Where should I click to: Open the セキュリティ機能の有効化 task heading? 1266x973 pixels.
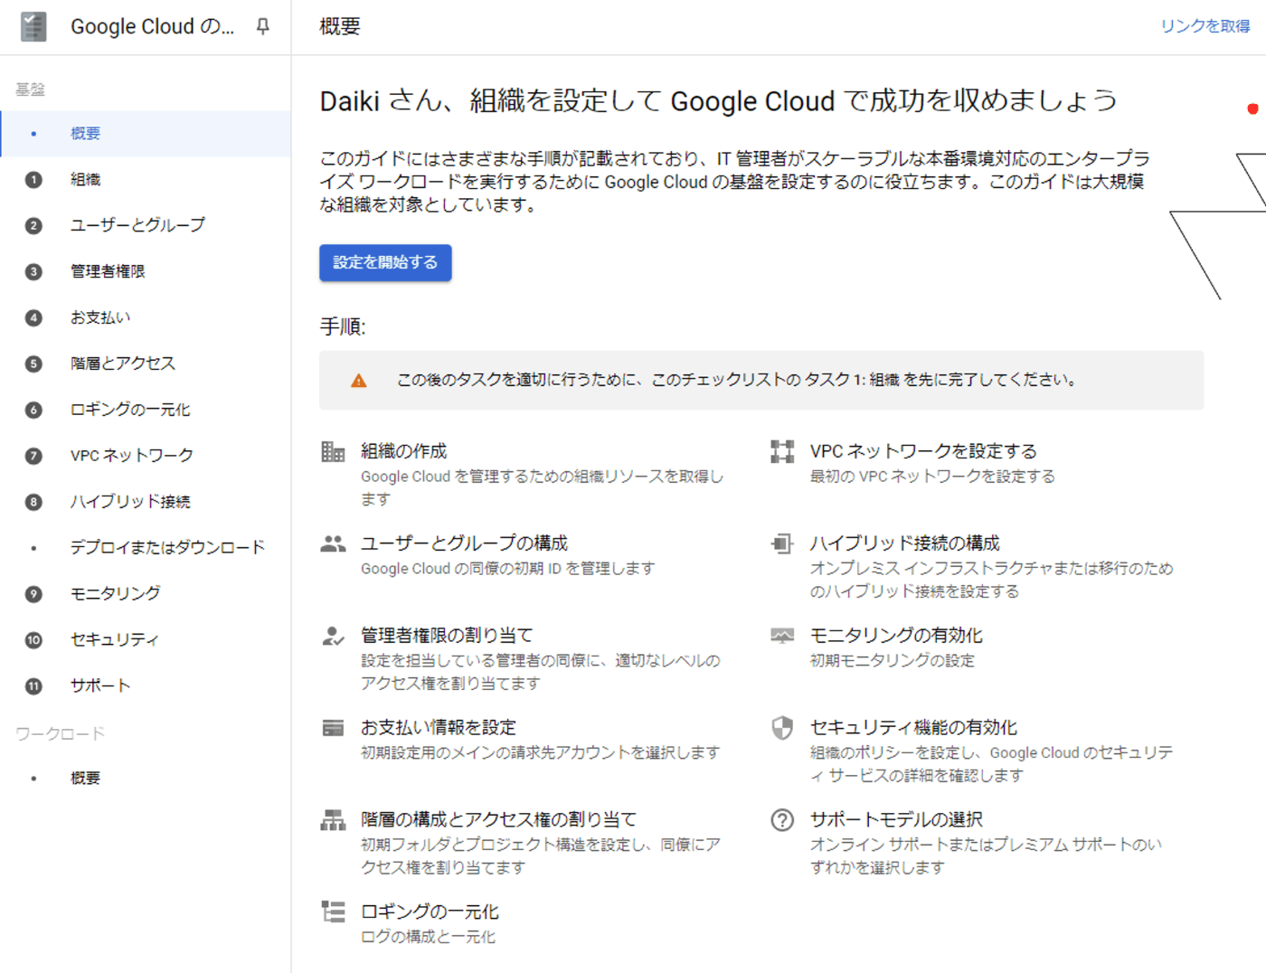[x=913, y=728]
